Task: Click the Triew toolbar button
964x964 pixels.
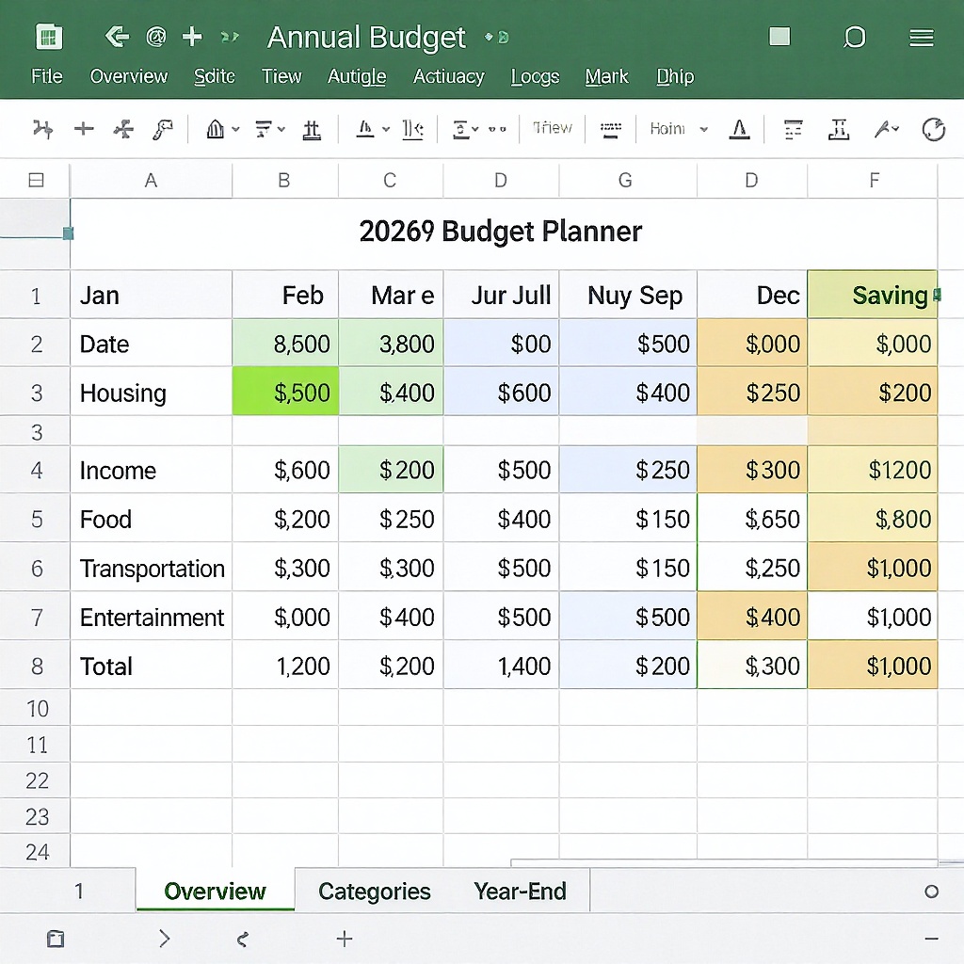Action: coord(552,128)
